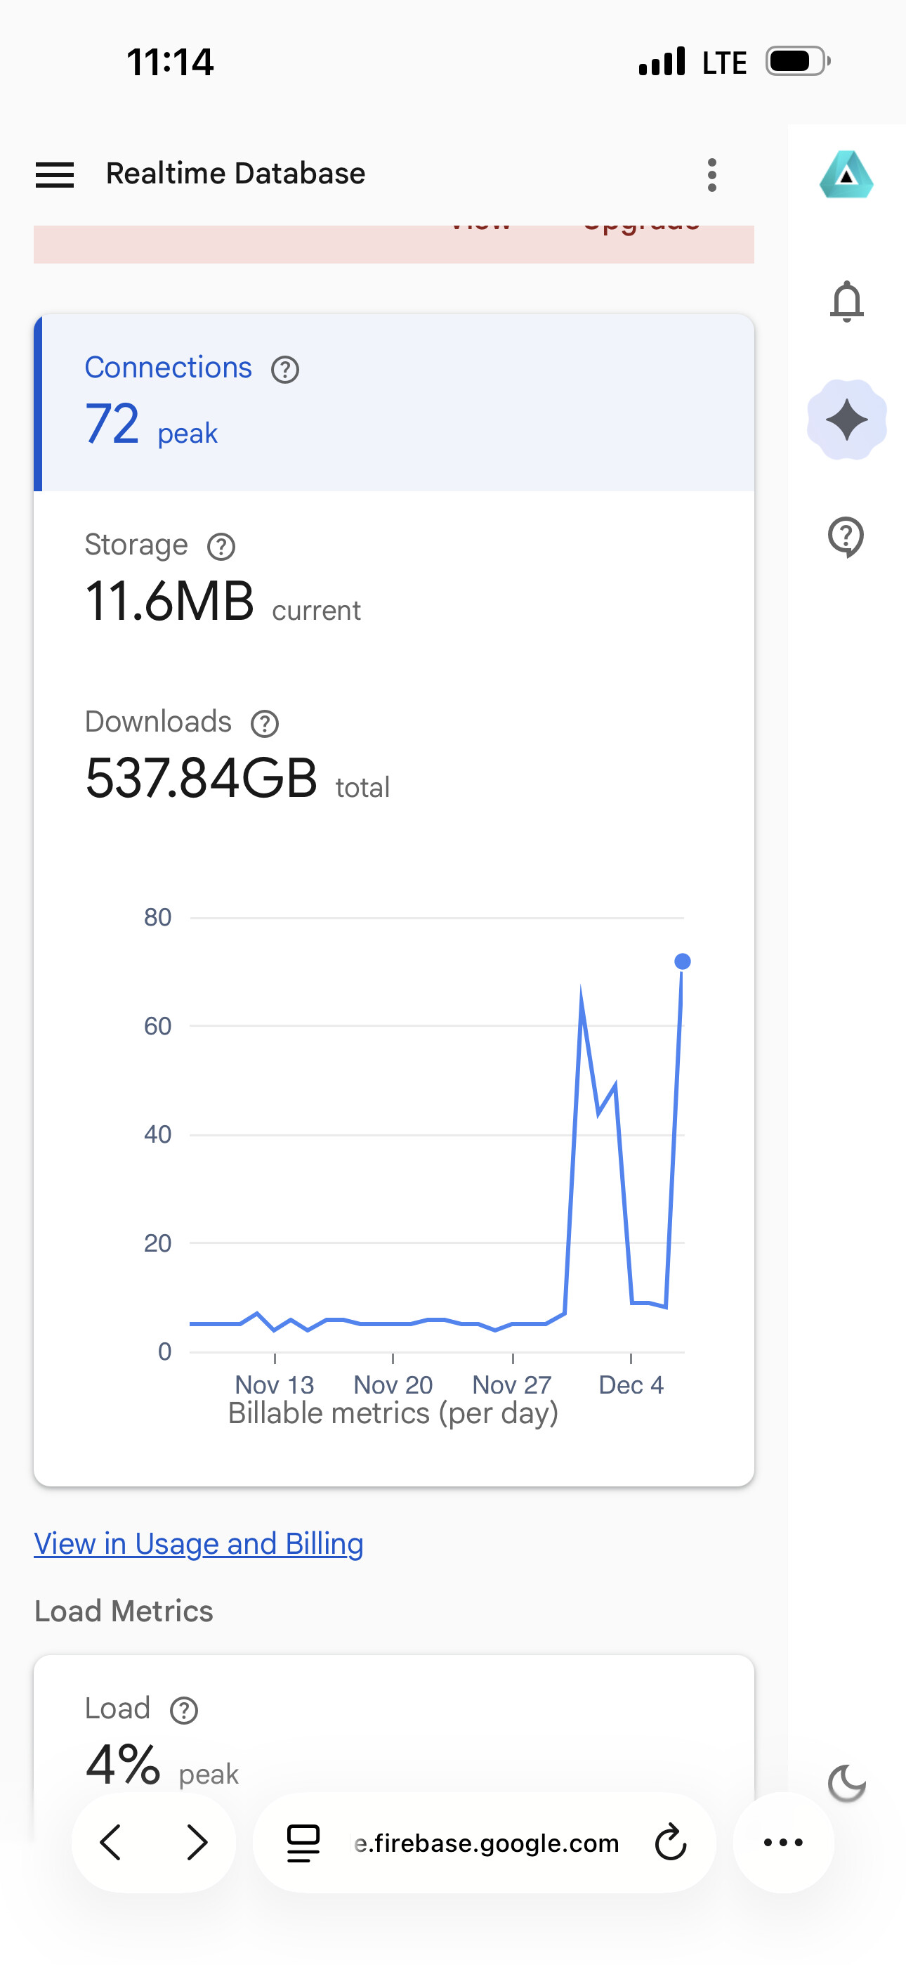Show help tooltip for Storage
This screenshot has height=1965, width=906.
coord(221,547)
